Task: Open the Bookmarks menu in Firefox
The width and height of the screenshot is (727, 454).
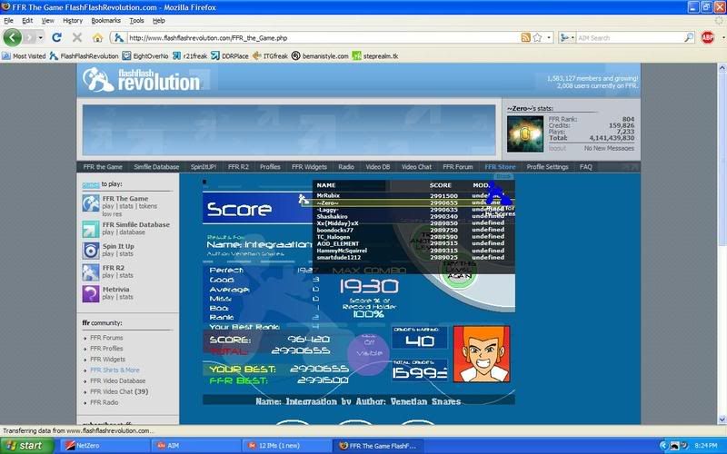Action: click(105, 19)
